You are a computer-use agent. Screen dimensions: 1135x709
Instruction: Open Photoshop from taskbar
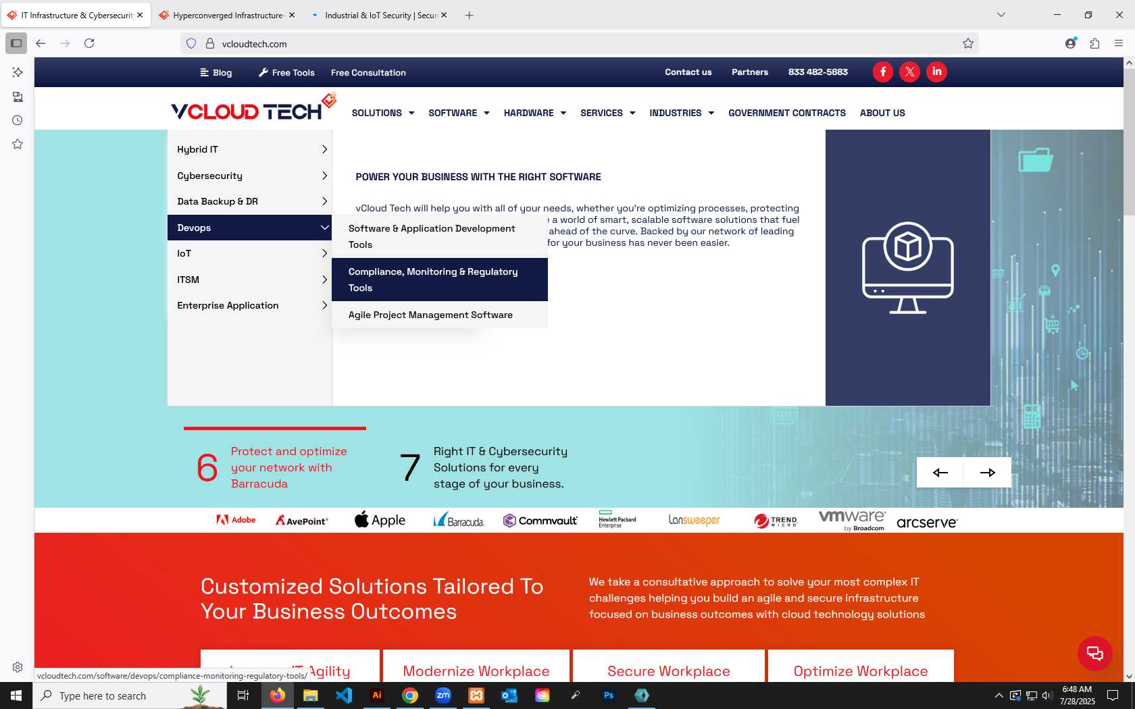(x=609, y=695)
